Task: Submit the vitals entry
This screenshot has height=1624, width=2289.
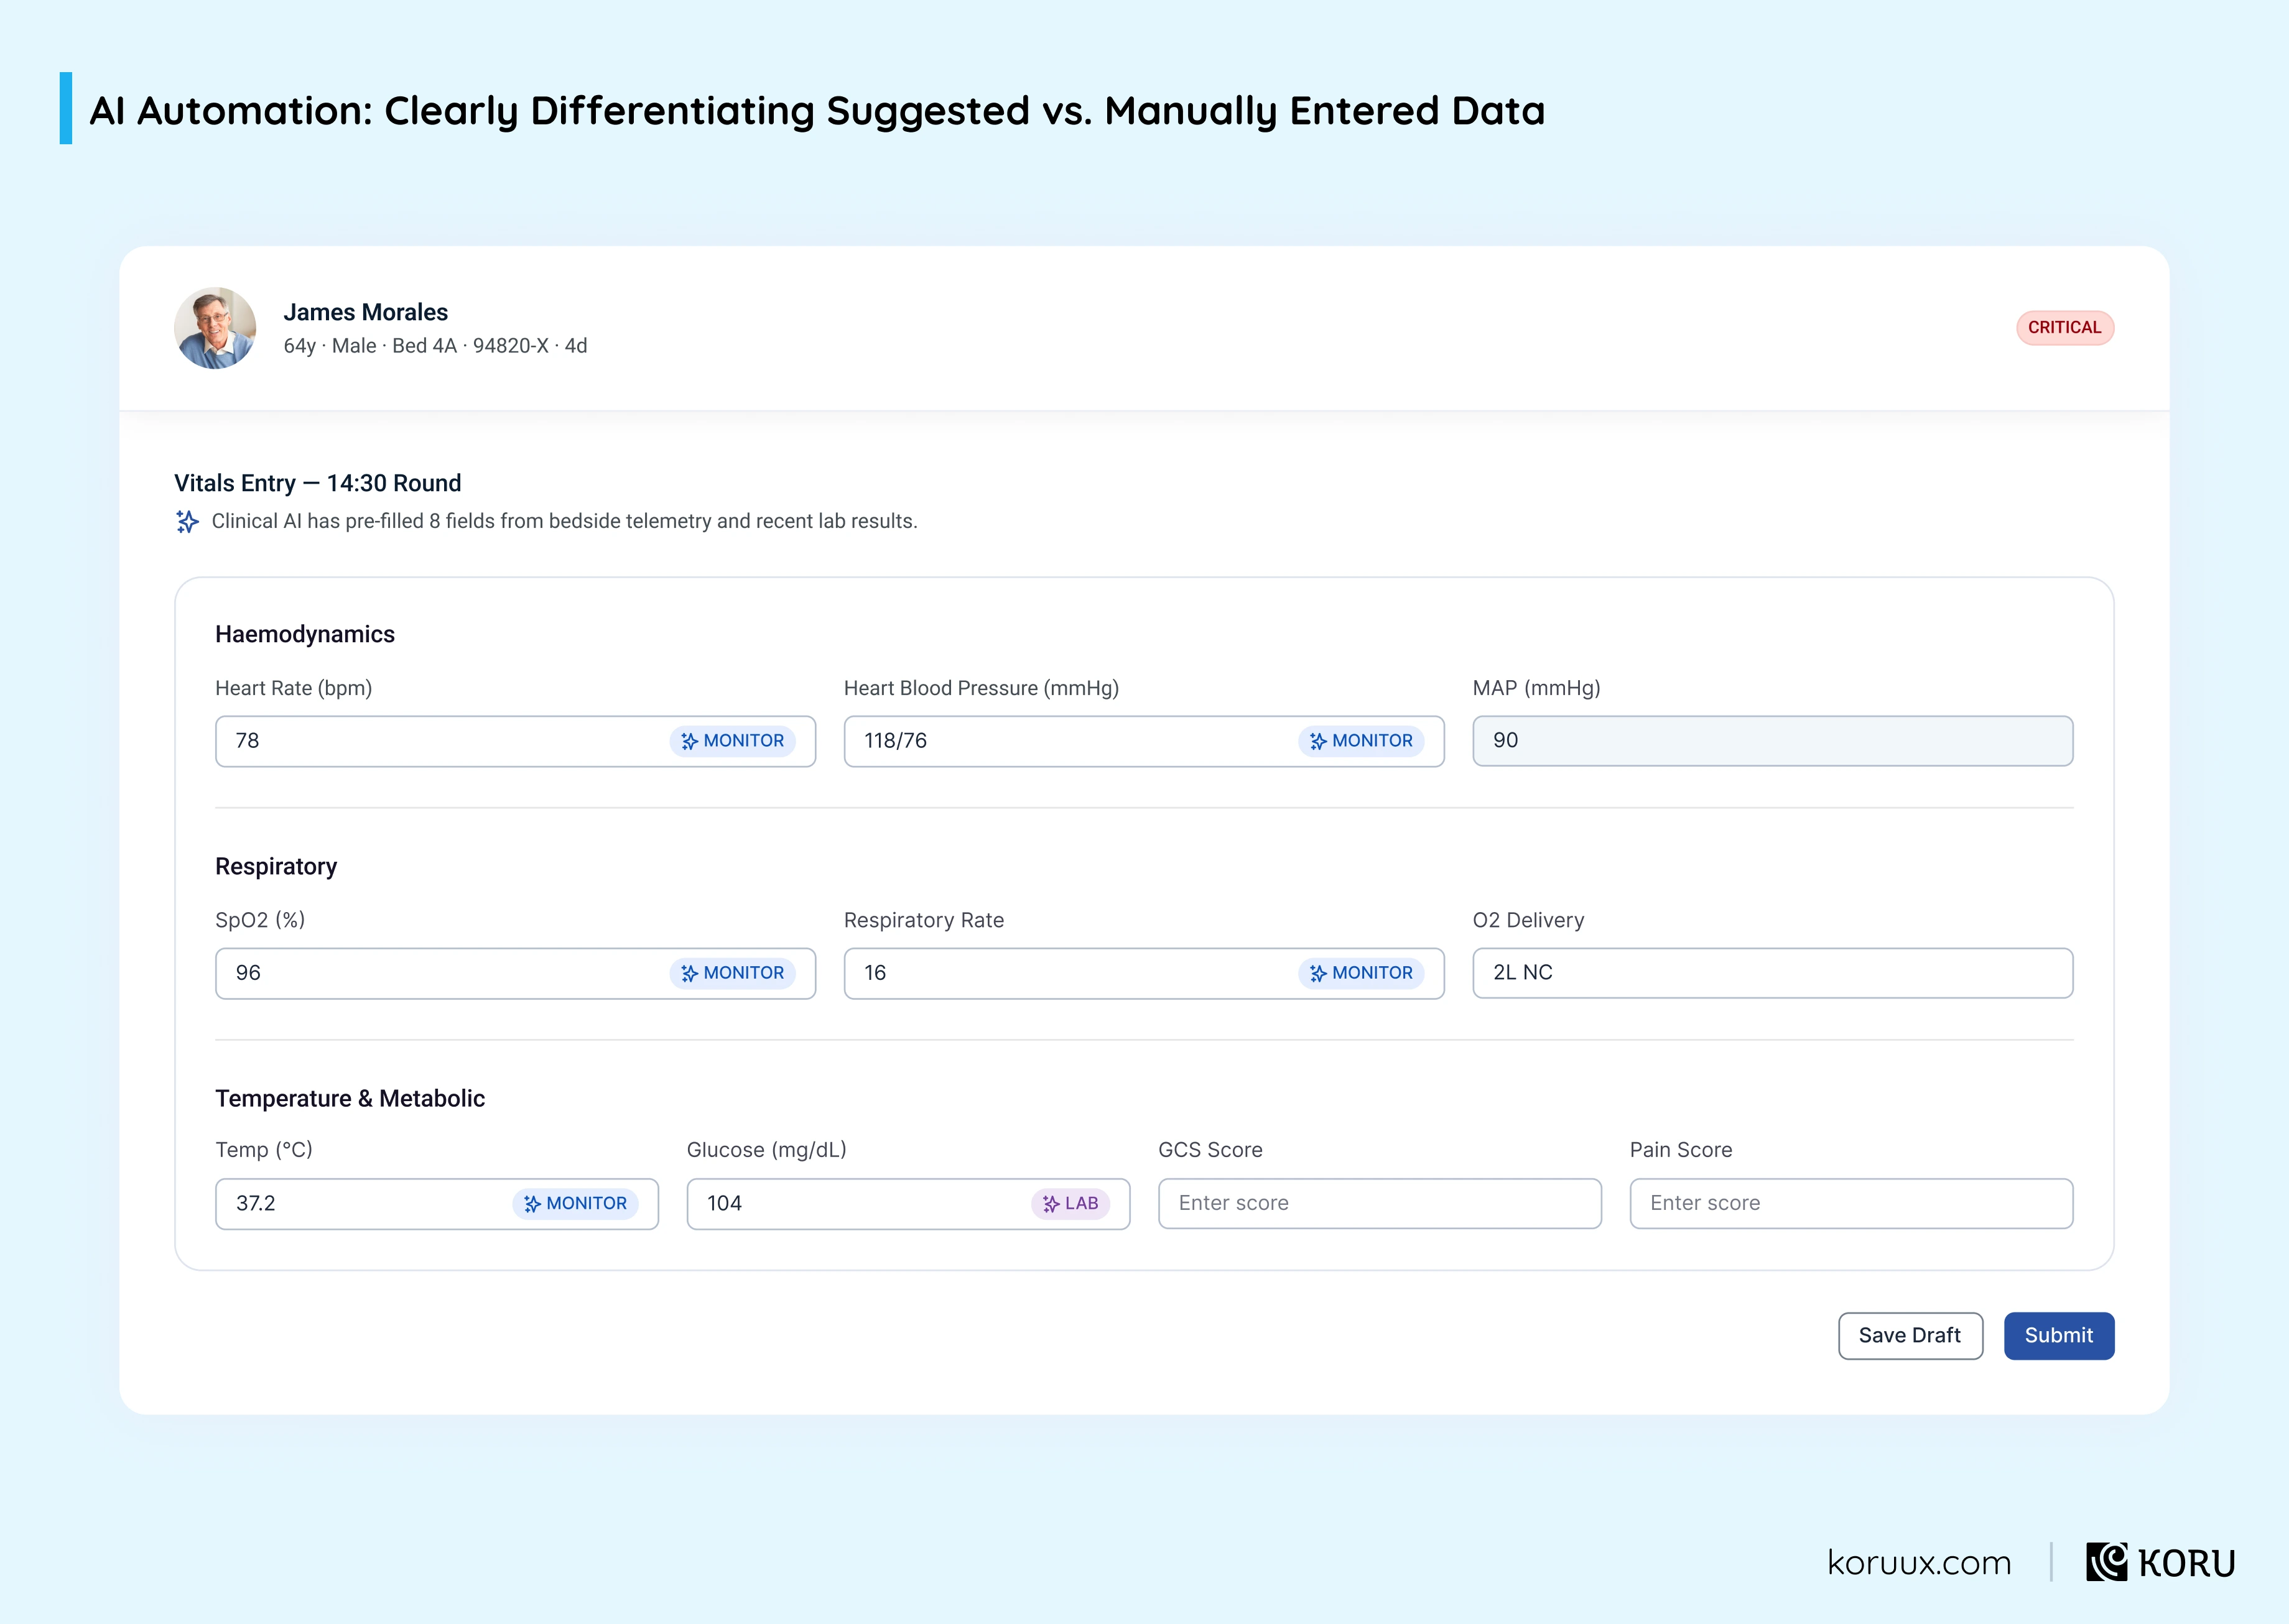Action: point(2058,1336)
